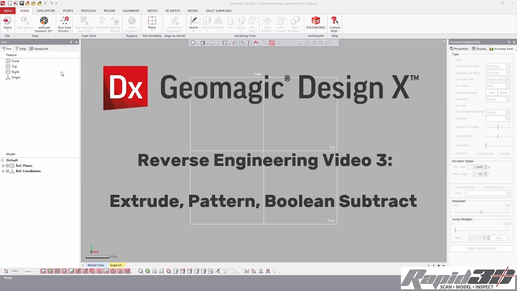
Task: Select the Deviation for Body radio button
Action: [454, 66]
